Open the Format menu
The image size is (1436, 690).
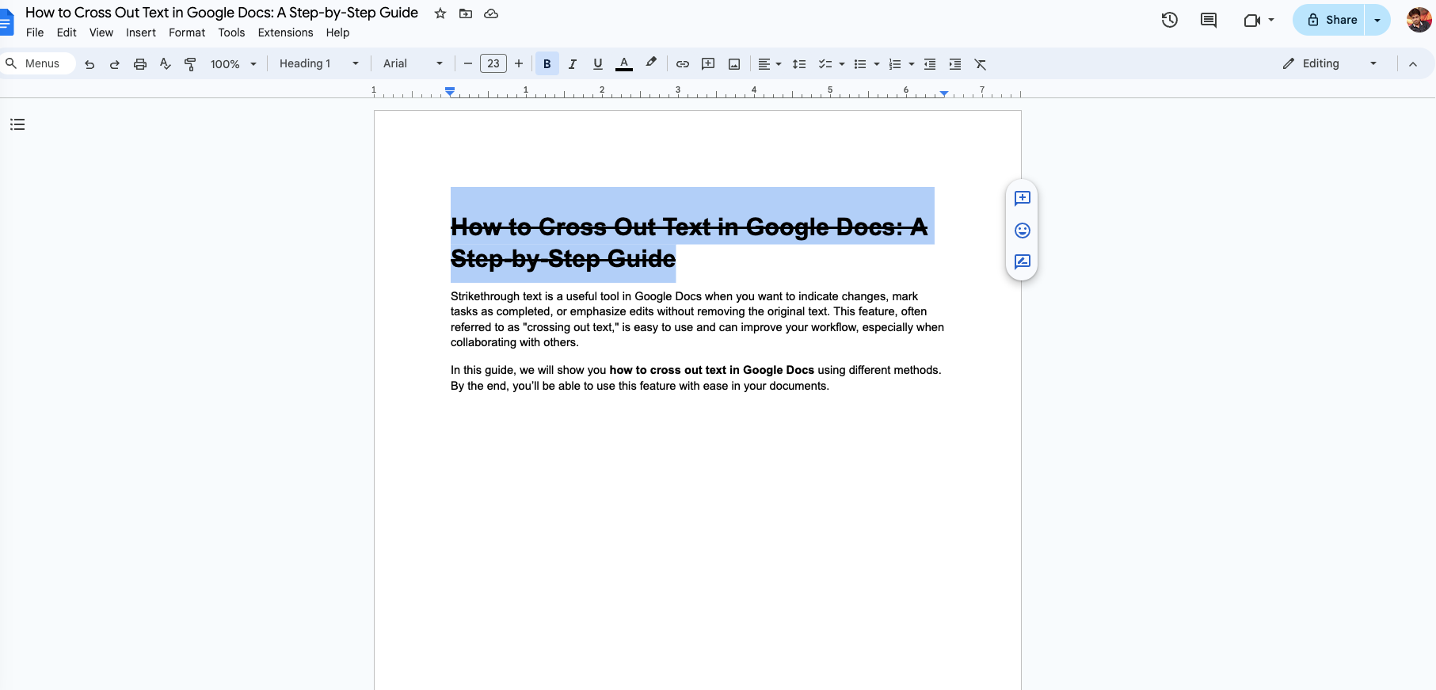[187, 32]
